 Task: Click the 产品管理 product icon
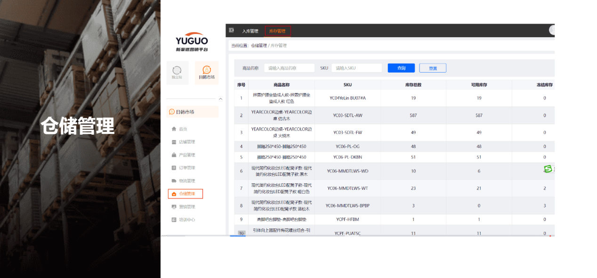pyautogui.click(x=174, y=155)
